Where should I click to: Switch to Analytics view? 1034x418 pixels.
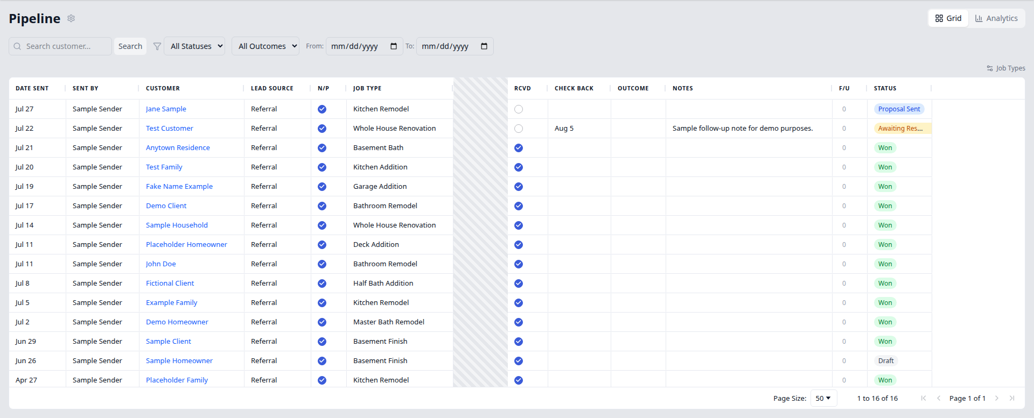[996, 18]
